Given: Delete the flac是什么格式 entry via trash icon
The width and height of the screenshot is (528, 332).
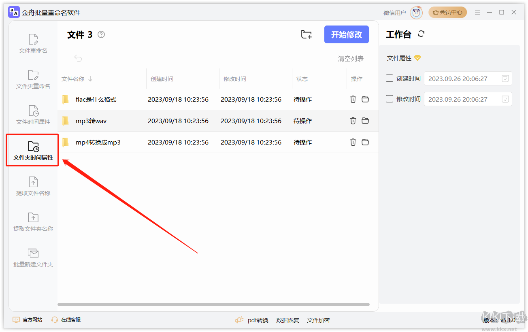Looking at the screenshot, I should point(353,99).
